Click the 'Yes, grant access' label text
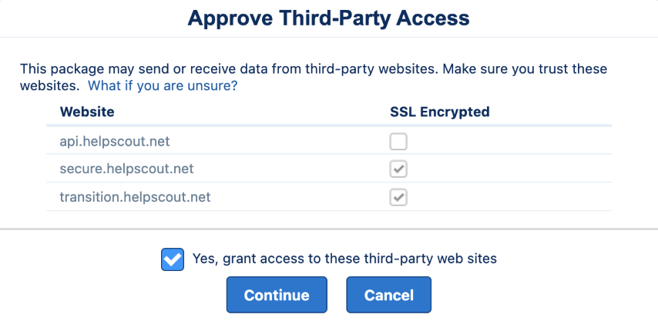This screenshot has width=658, height=331. coord(344,259)
